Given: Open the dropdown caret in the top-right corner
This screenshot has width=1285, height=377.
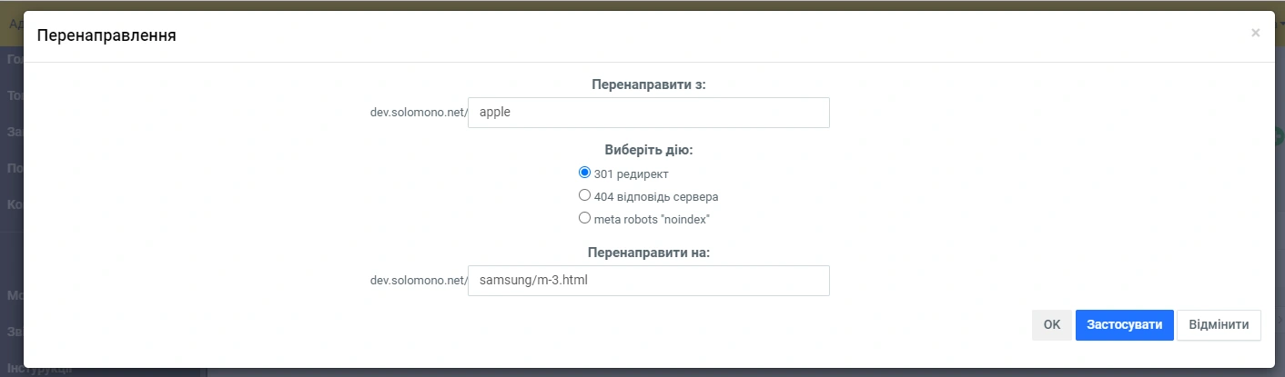Looking at the screenshot, I should tap(1280, 25).
